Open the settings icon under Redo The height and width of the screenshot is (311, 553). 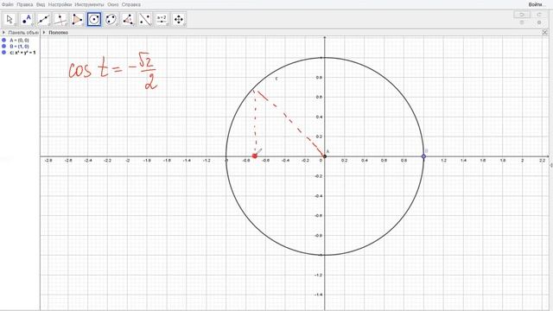[539, 22]
